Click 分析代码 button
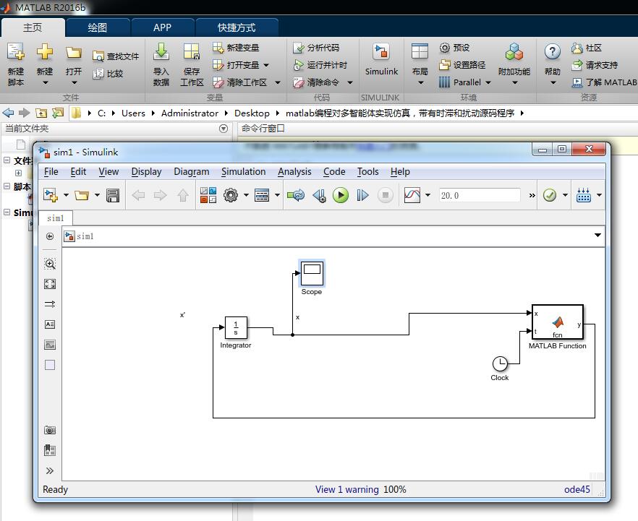 click(315, 48)
